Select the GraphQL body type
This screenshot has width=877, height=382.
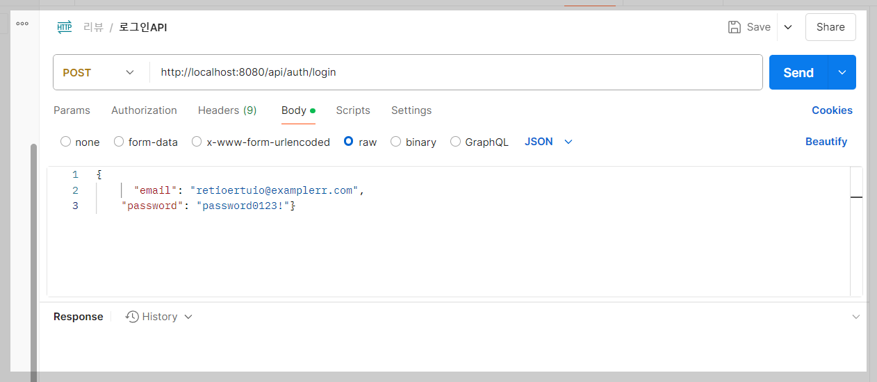coord(455,142)
